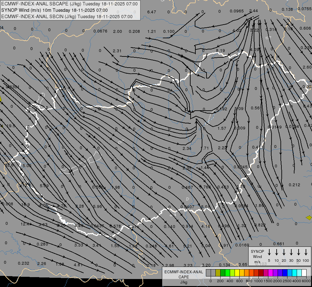
Task: Click the 0.140 value on the map
Action: 170,226
